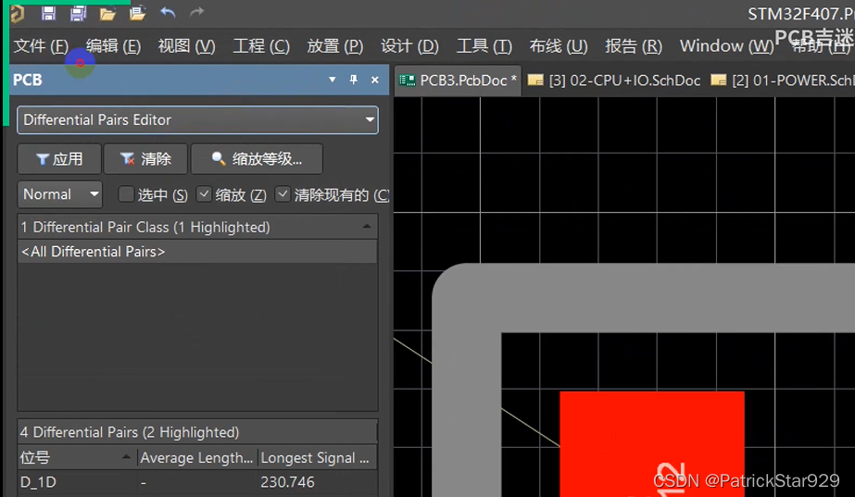Viewport: 855px width, 497px height.
Task: Undo the last action
Action: pyautogui.click(x=168, y=13)
